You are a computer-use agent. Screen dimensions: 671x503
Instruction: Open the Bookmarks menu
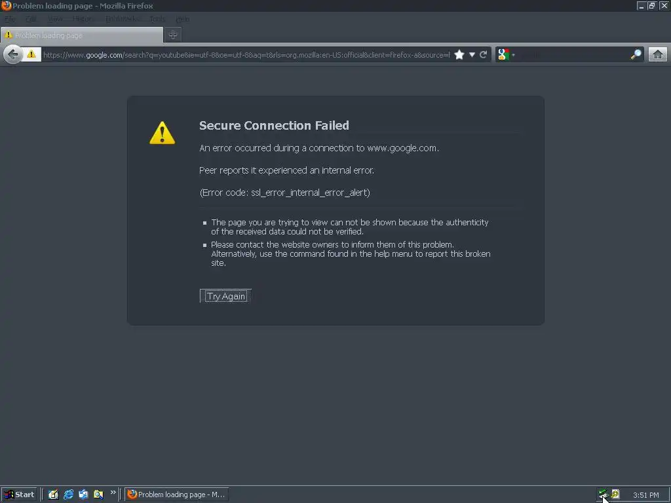pos(122,19)
